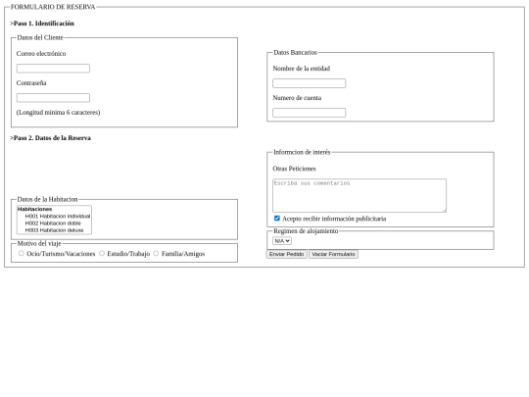This screenshot has width=529, height=397.
Task: Select H002 Habitacion doble option
Action: click(x=54, y=223)
